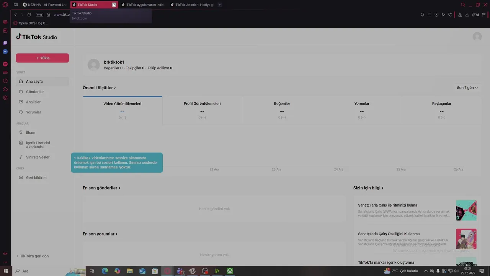
Task: Add page to bookmarks with heart icon
Action: click(x=450, y=15)
